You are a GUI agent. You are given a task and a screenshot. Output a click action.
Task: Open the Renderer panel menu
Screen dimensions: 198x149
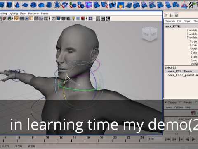(33, 14)
